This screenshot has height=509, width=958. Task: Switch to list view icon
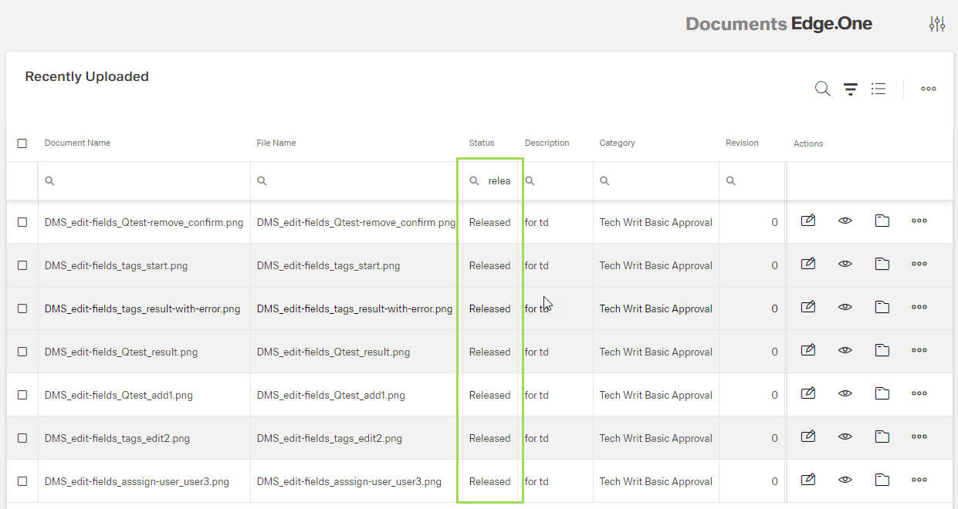point(878,89)
